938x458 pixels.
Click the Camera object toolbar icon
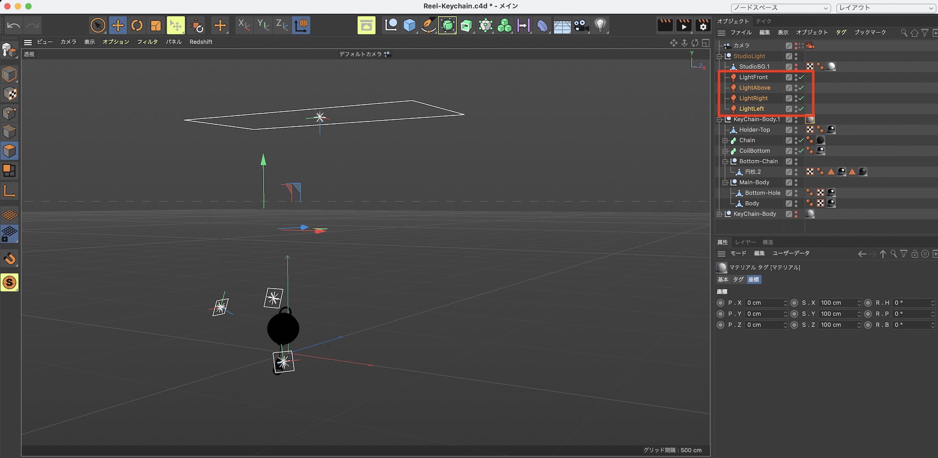click(581, 25)
